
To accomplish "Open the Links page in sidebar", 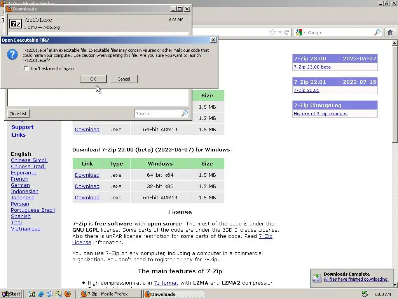I will point(19,135).
